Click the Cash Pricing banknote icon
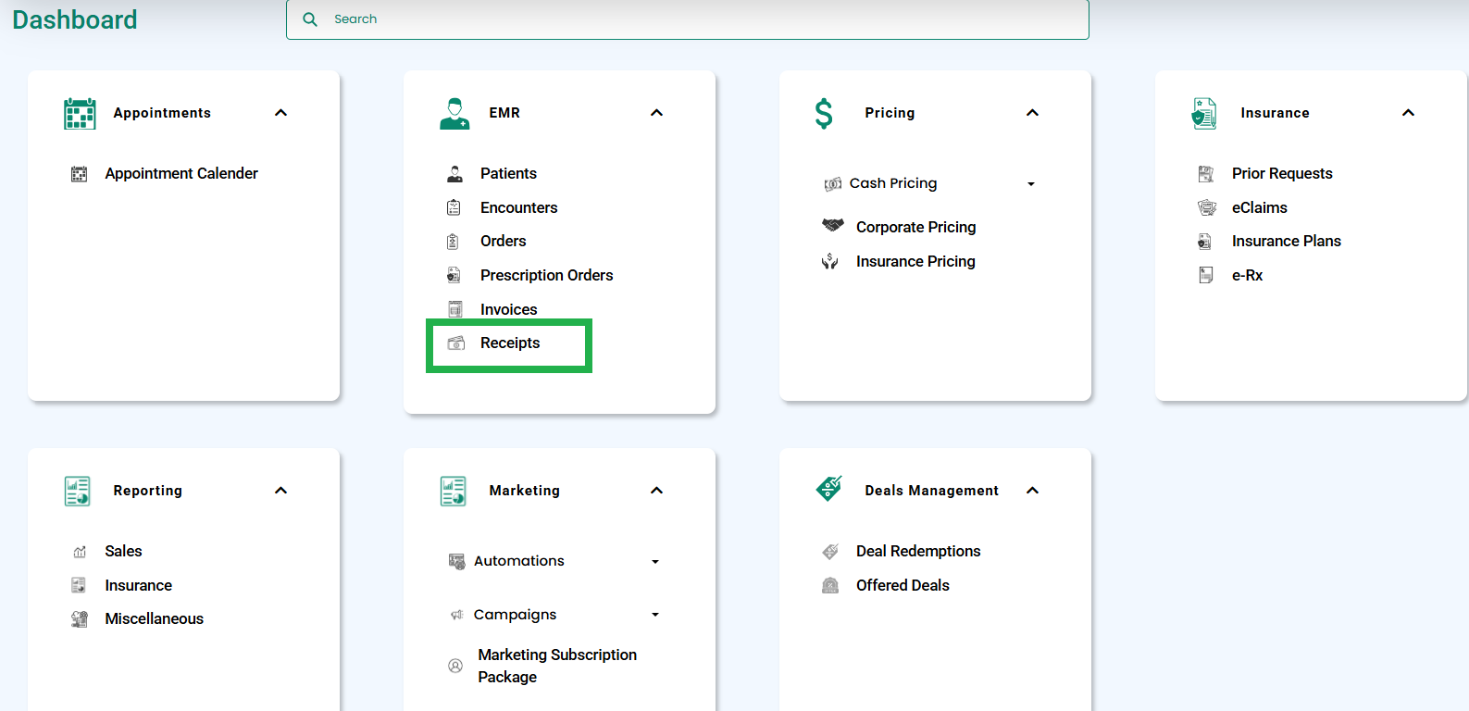 [833, 184]
